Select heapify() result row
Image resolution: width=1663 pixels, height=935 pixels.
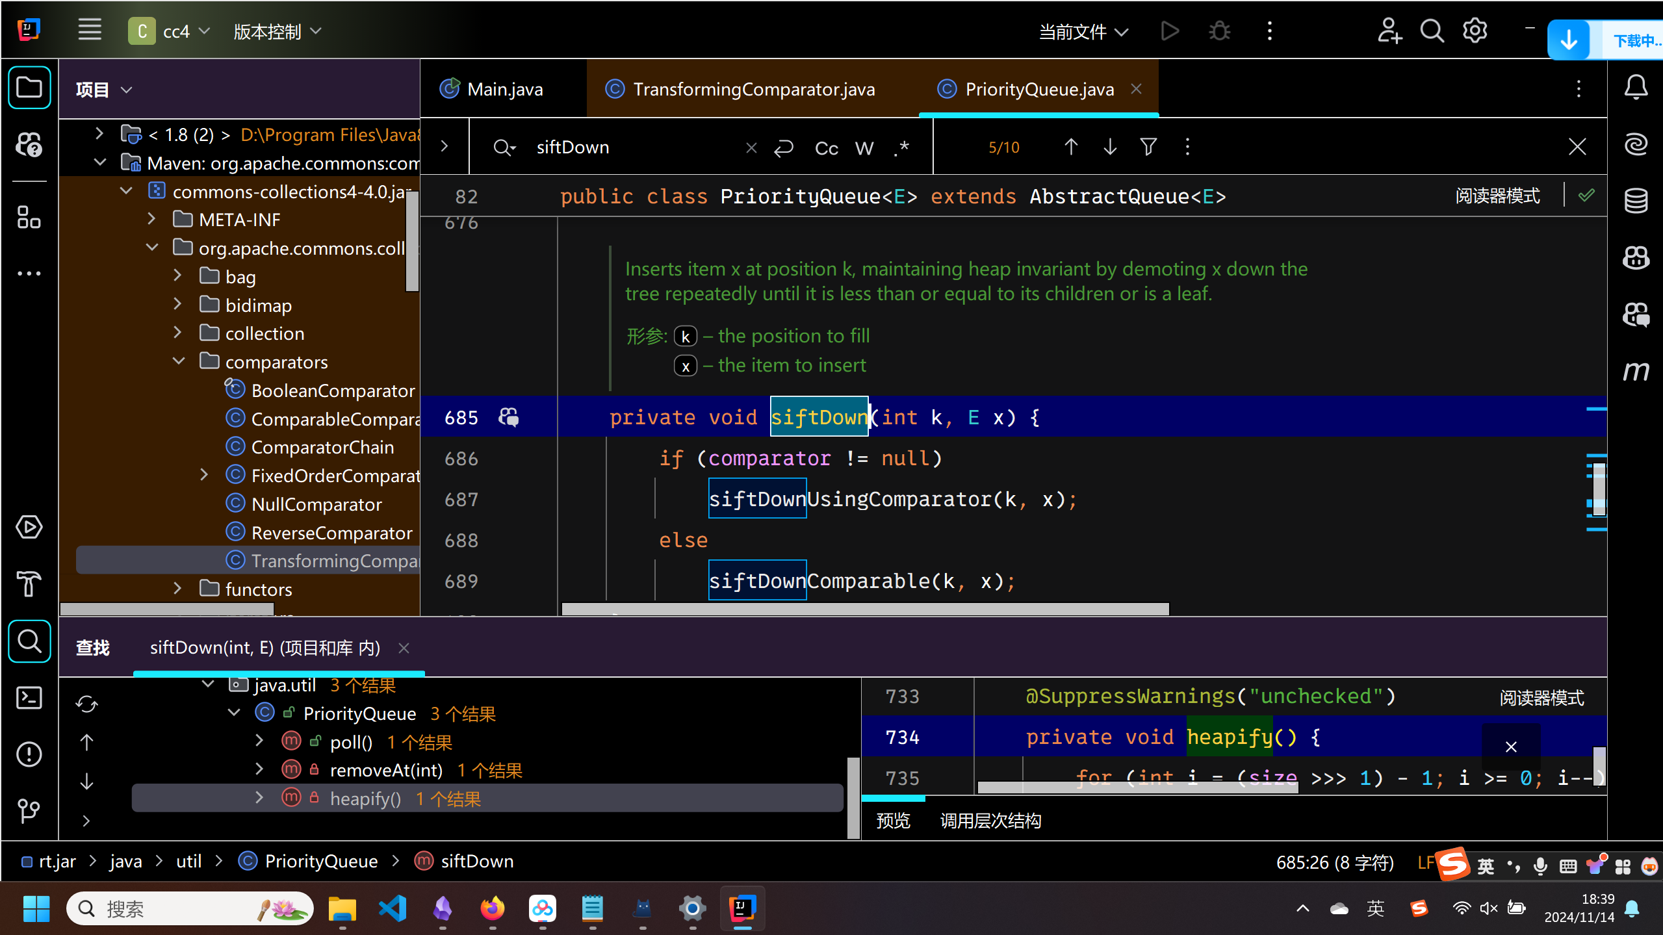click(x=487, y=799)
